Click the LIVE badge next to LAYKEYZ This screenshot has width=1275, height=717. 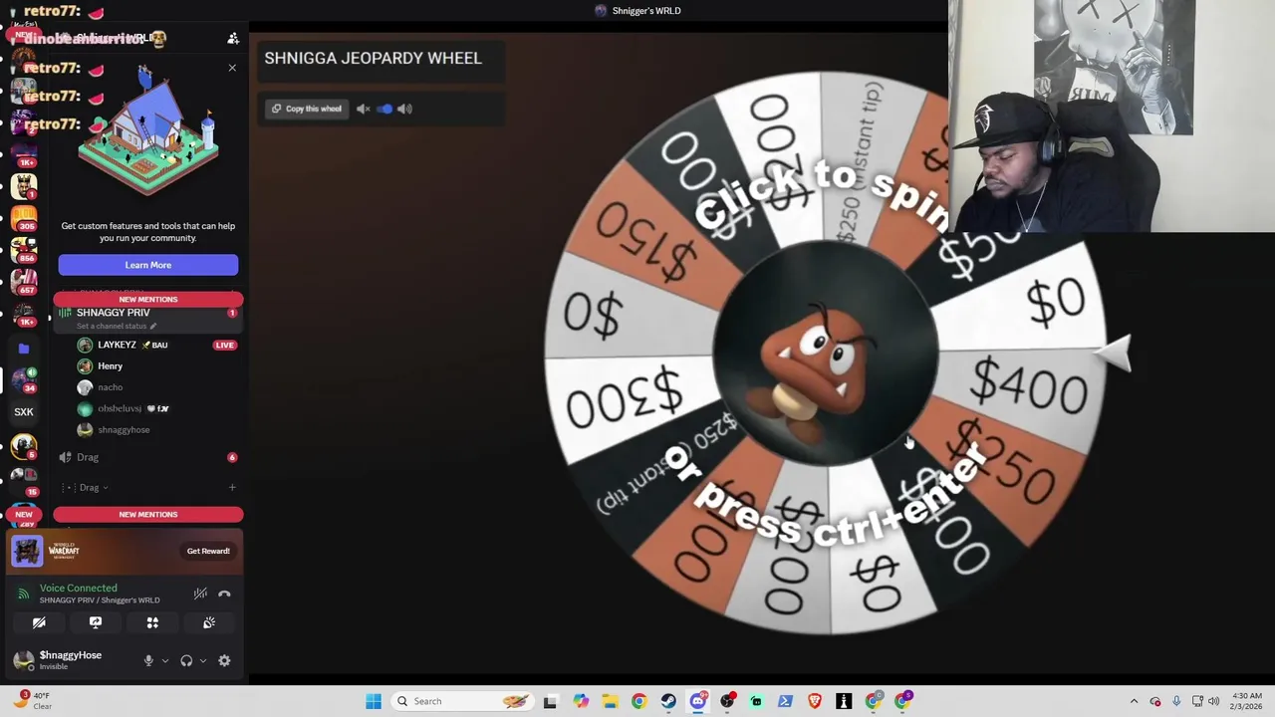tap(224, 346)
